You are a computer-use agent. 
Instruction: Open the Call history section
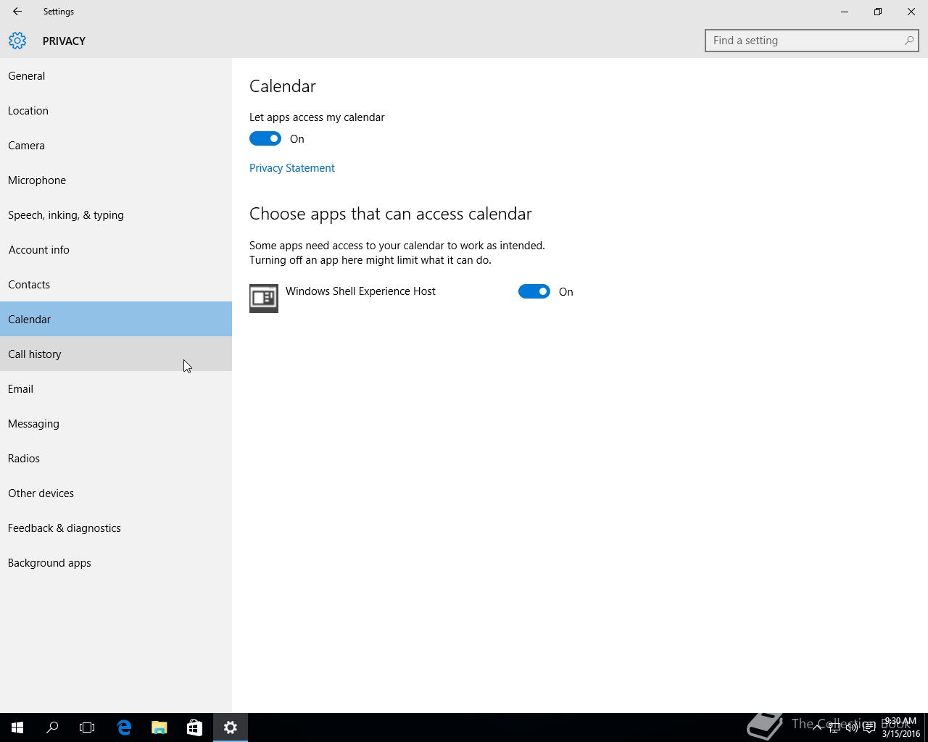pos(116,354)
